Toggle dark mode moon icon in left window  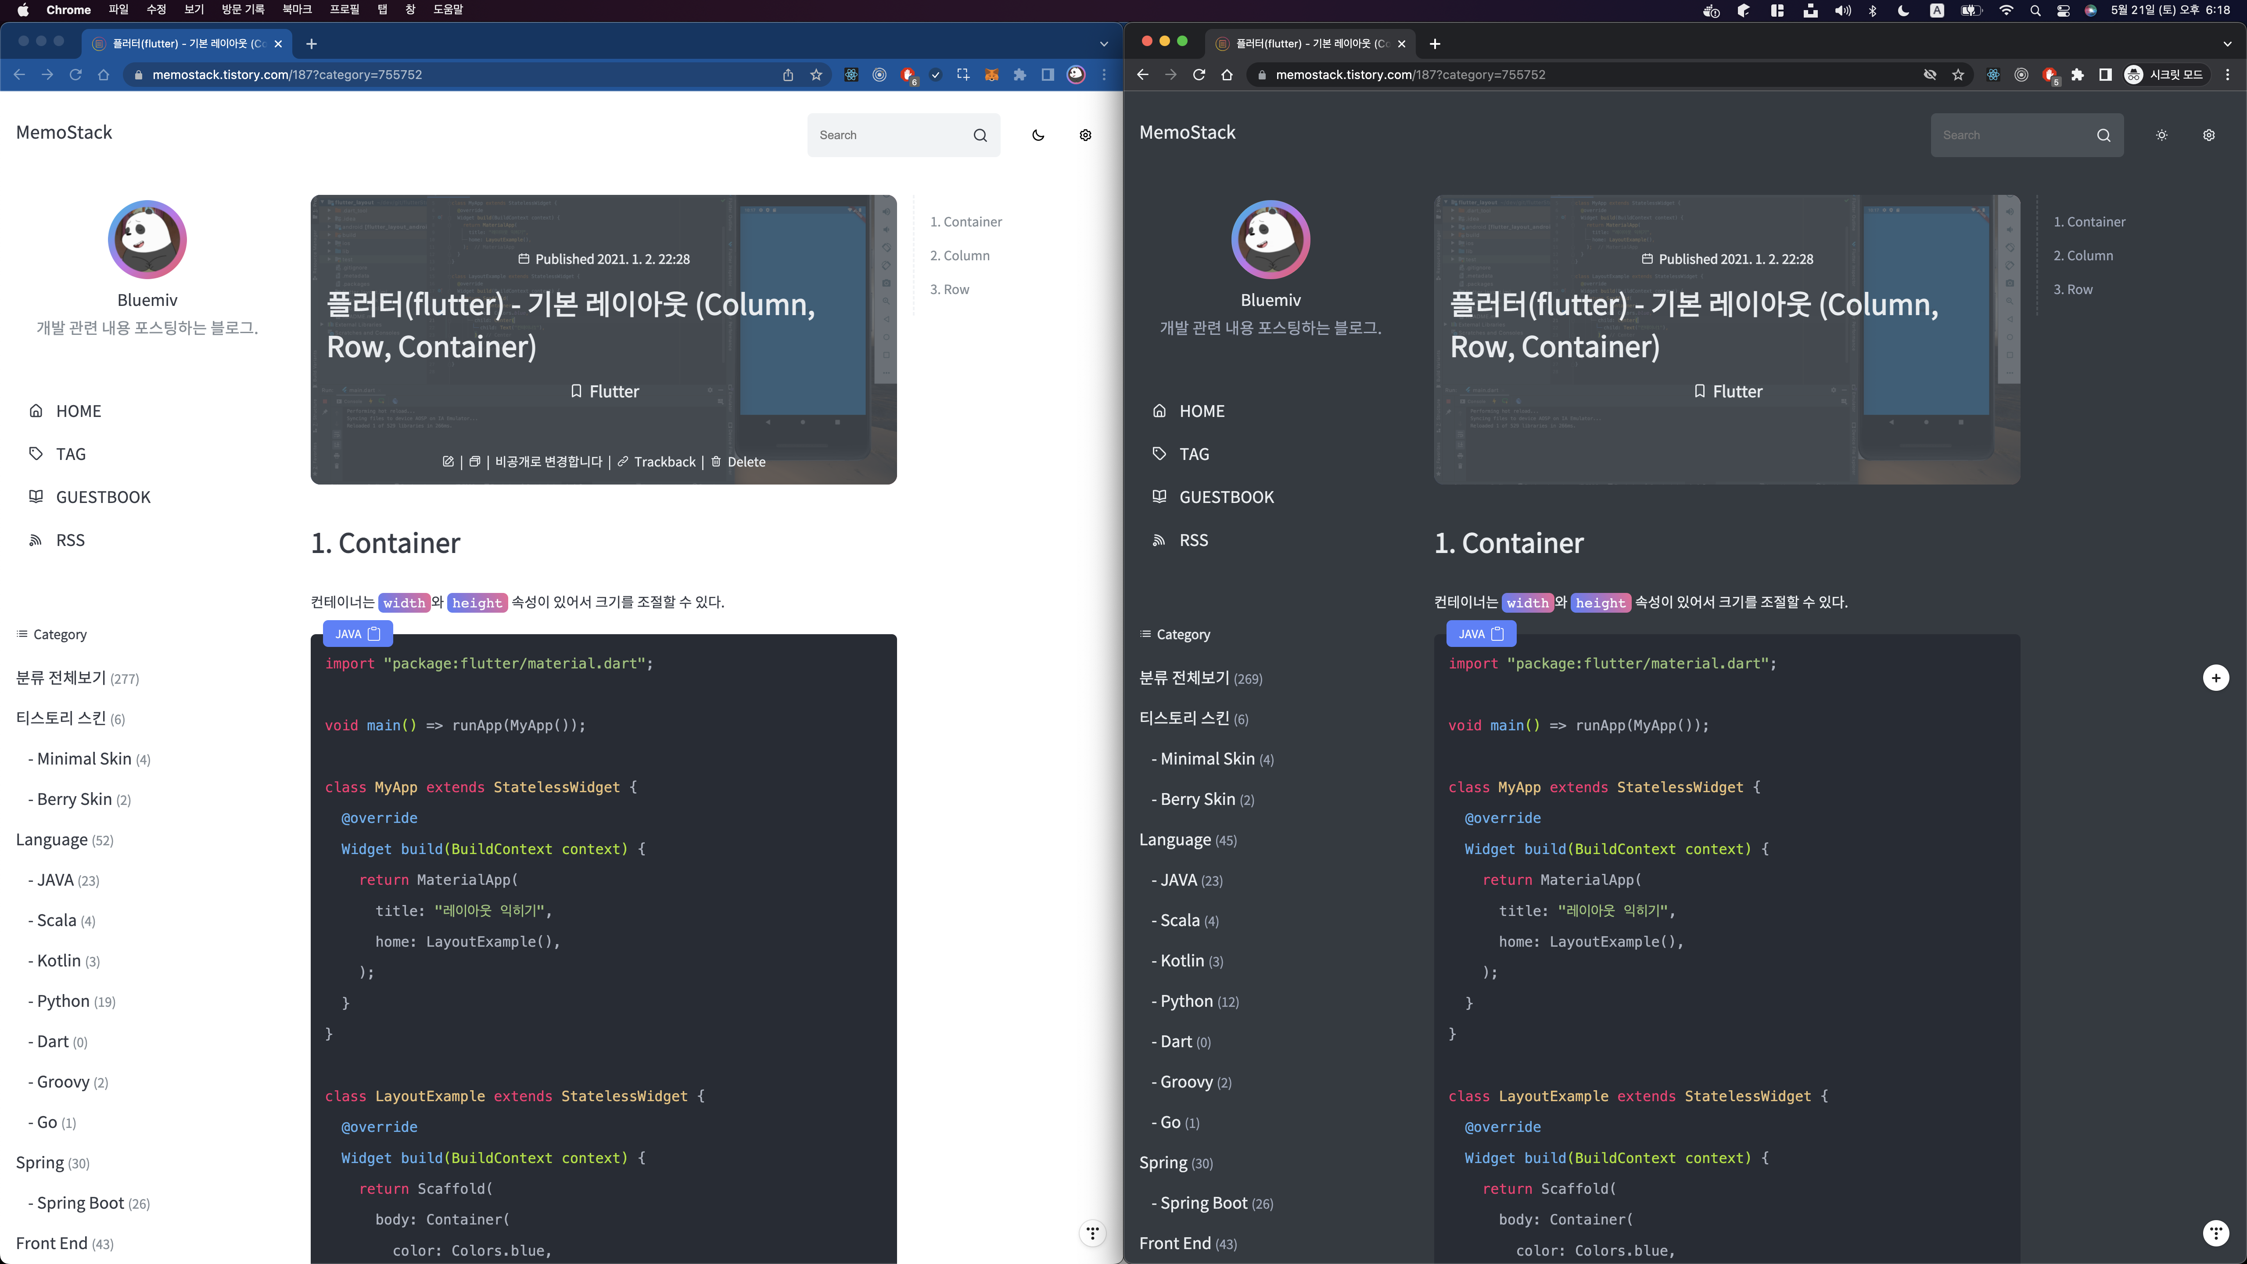[x=1038, y=135]
